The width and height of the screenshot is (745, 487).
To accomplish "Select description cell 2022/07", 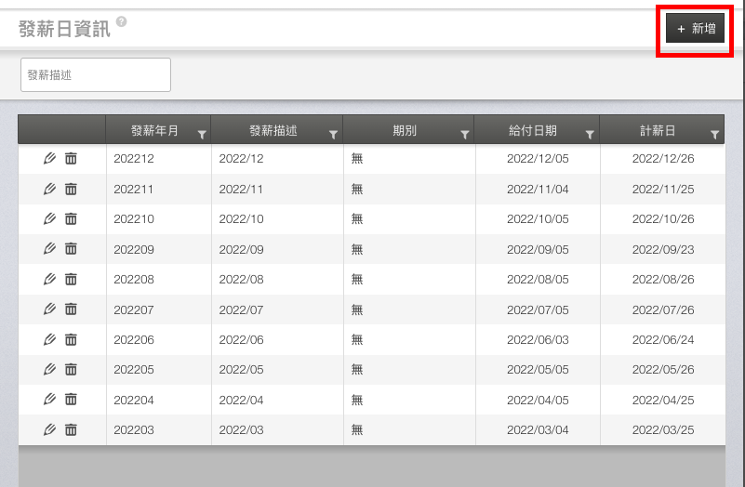I will coord(242,309).
